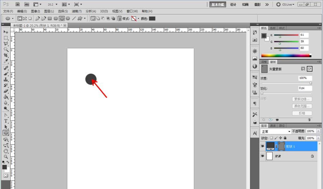Select the Path Selection tool
Viewport: 323px width, 189px height.
click(6, 127)
